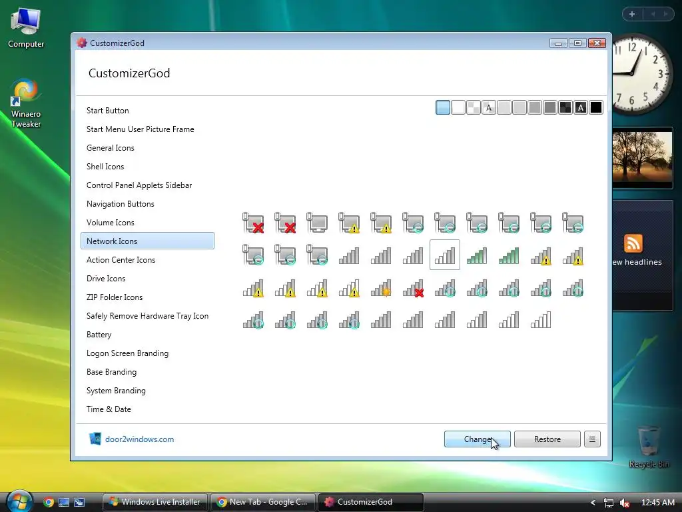The height and width of the screenshot is (512, 682).
Task: Click the analog clock gadget
Action: point(641,74)
